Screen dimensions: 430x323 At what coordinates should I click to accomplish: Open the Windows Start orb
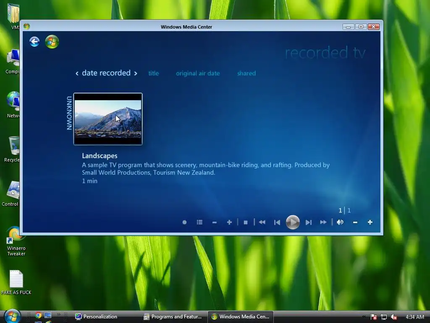pos(12,316)
